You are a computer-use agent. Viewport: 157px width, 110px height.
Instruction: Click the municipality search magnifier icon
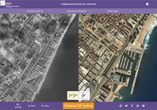tap(86, 11)
